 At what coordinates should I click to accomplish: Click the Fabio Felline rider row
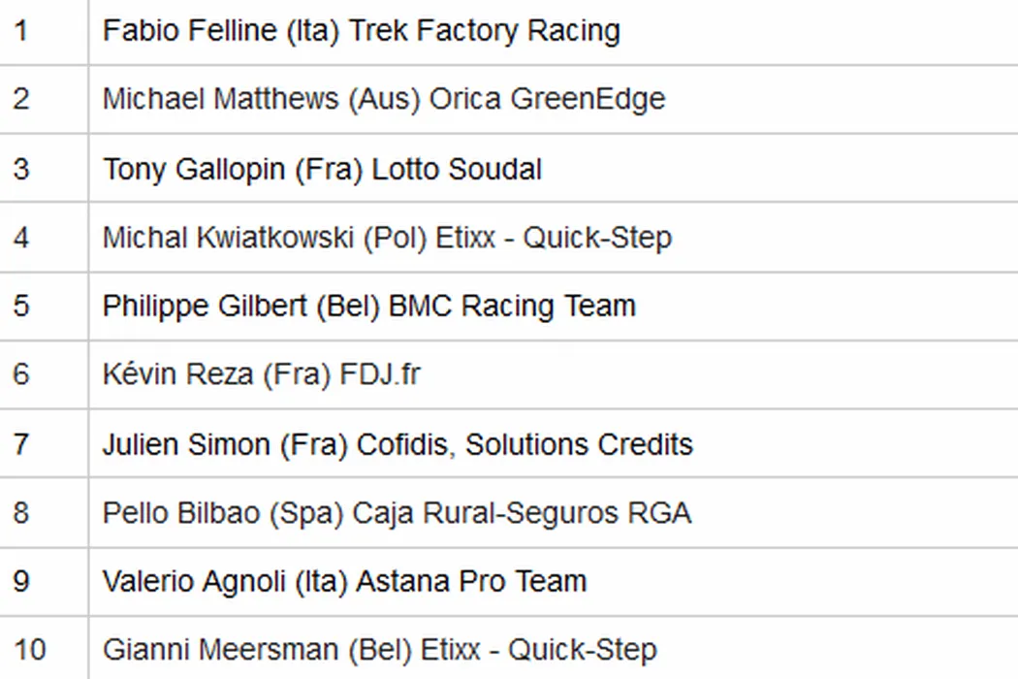point(361,30)
